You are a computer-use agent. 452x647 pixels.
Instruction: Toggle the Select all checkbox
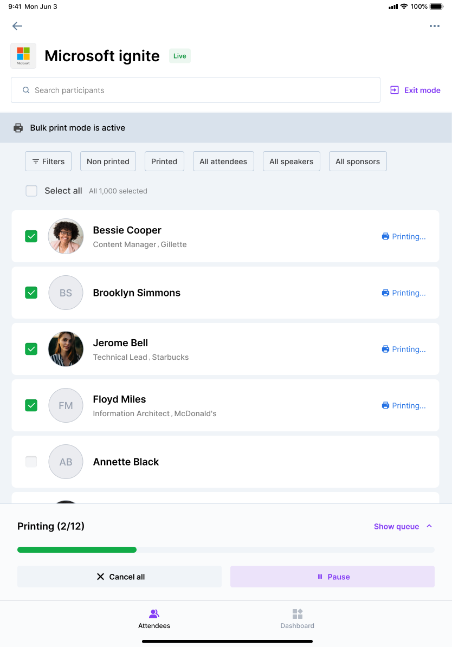click(x=31, y=191)
